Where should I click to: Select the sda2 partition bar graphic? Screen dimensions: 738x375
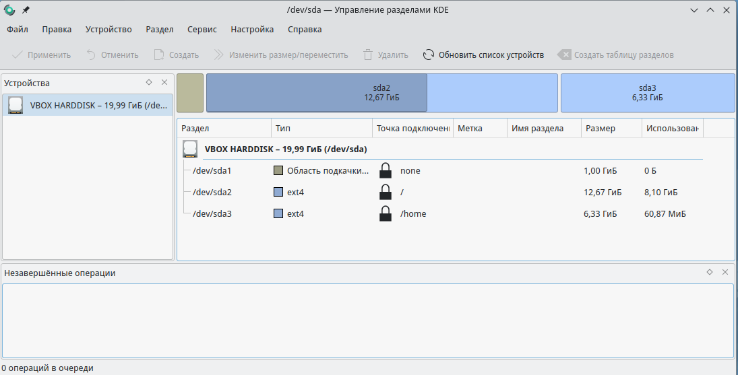click(x=381, y=93)
